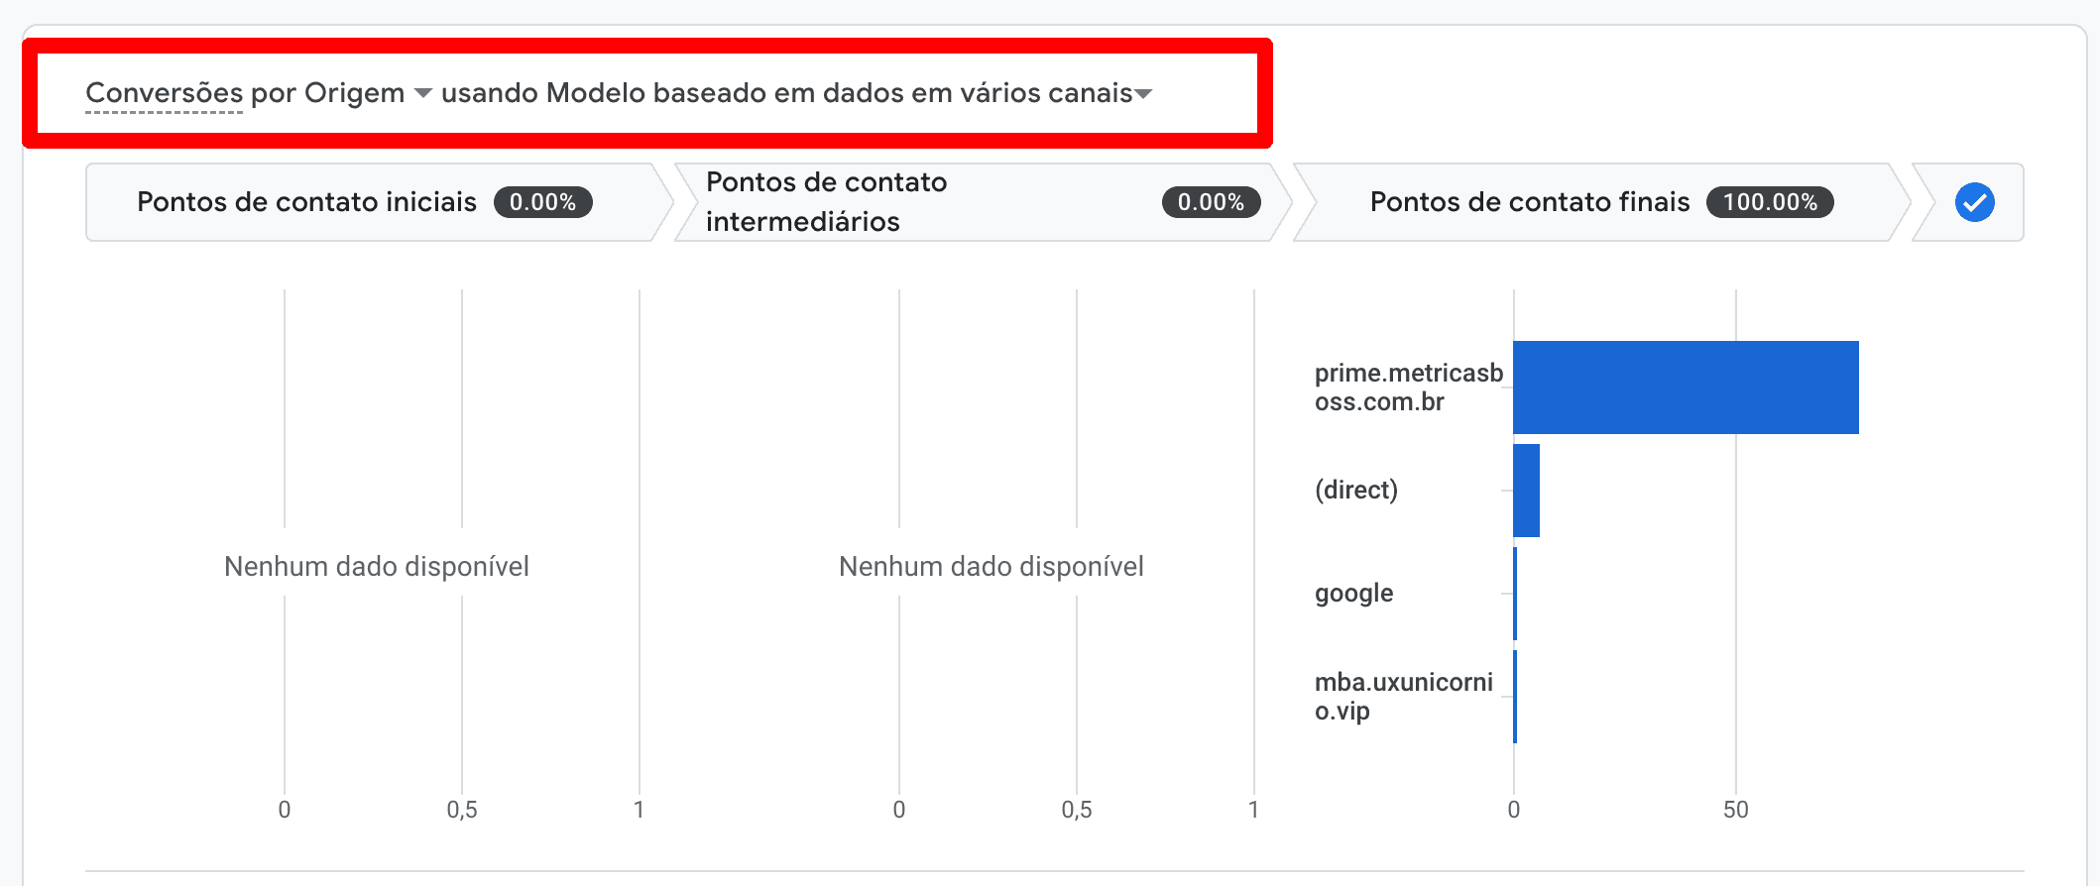The height and width of the screenshot is (886, 2100).
Task: Click the 100.00% badge on final touchpoints
Action: [x=1769, y=202]
